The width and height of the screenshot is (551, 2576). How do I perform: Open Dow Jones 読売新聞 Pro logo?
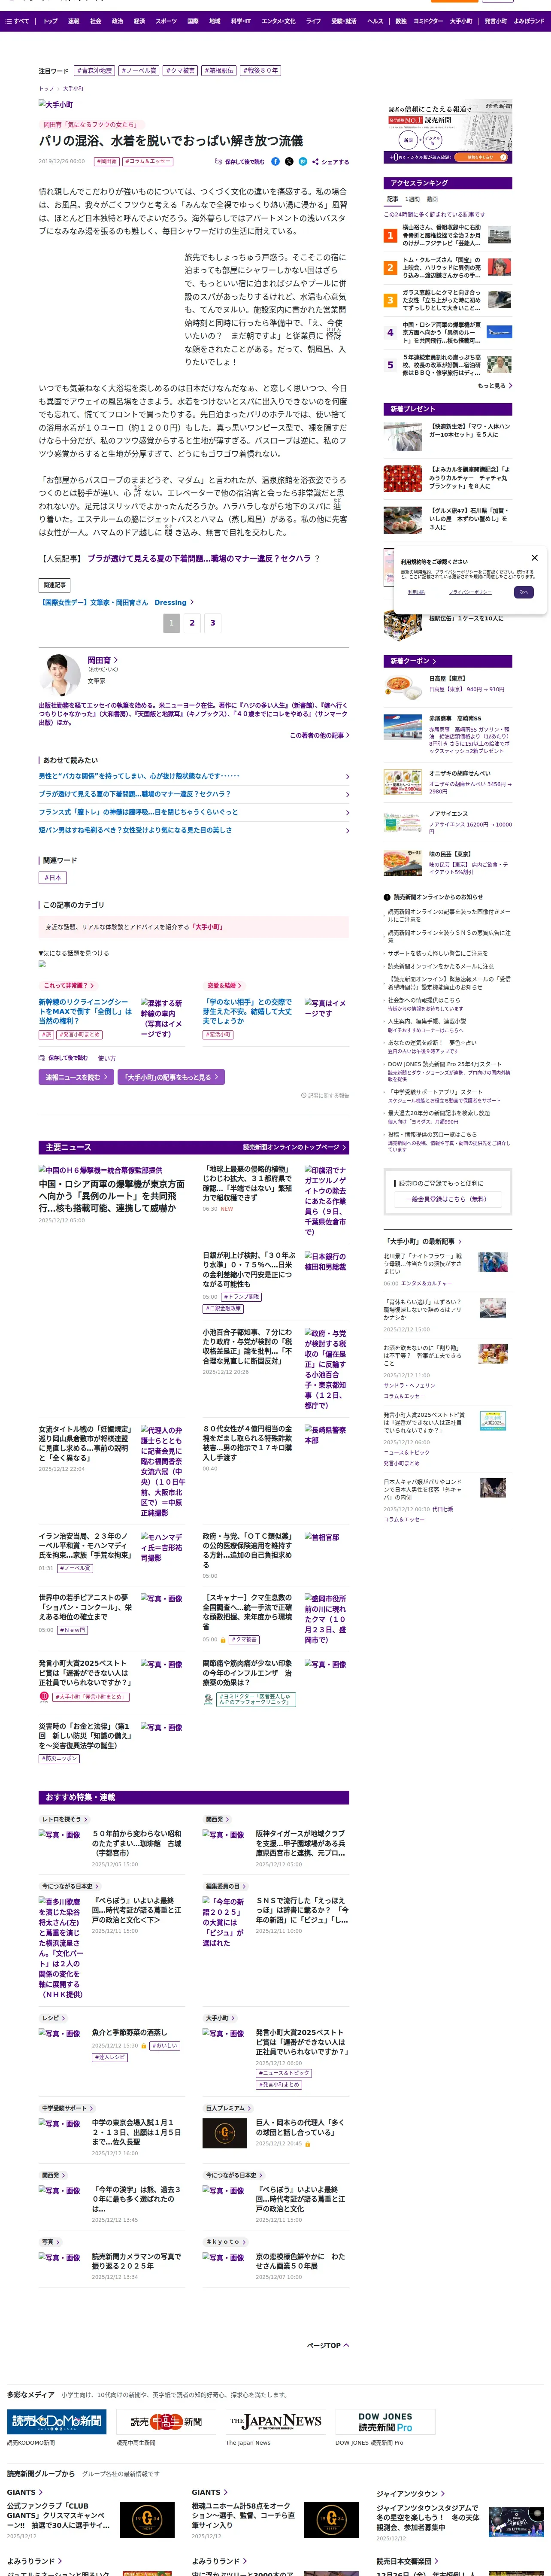[x=385, y=2421]
